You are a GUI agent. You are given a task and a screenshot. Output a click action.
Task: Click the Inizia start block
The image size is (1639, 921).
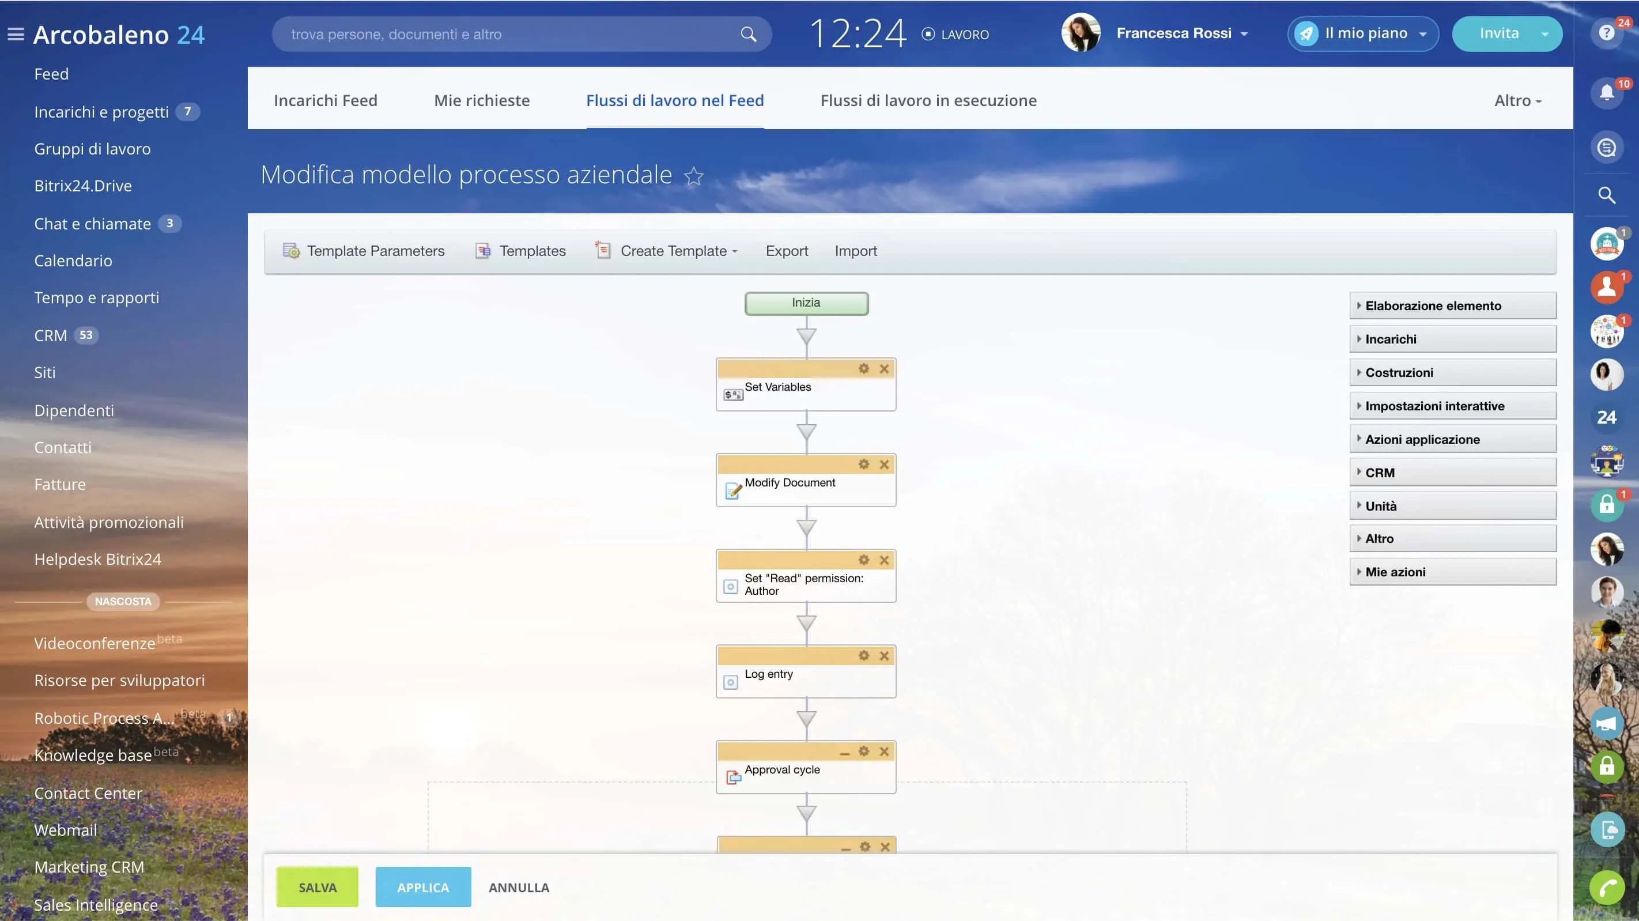click(x=806, y=303)
